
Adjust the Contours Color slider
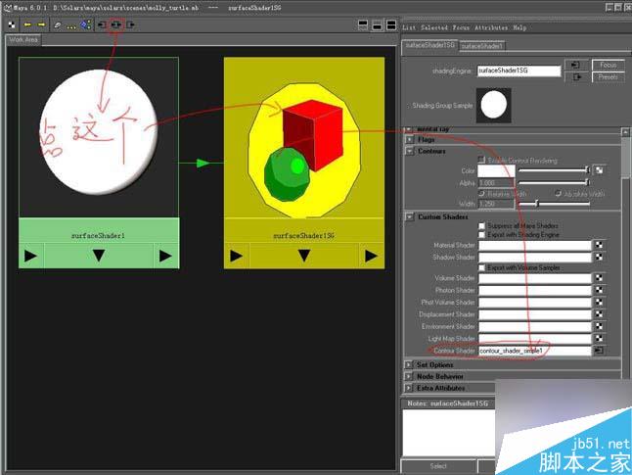tap(554, 170)
